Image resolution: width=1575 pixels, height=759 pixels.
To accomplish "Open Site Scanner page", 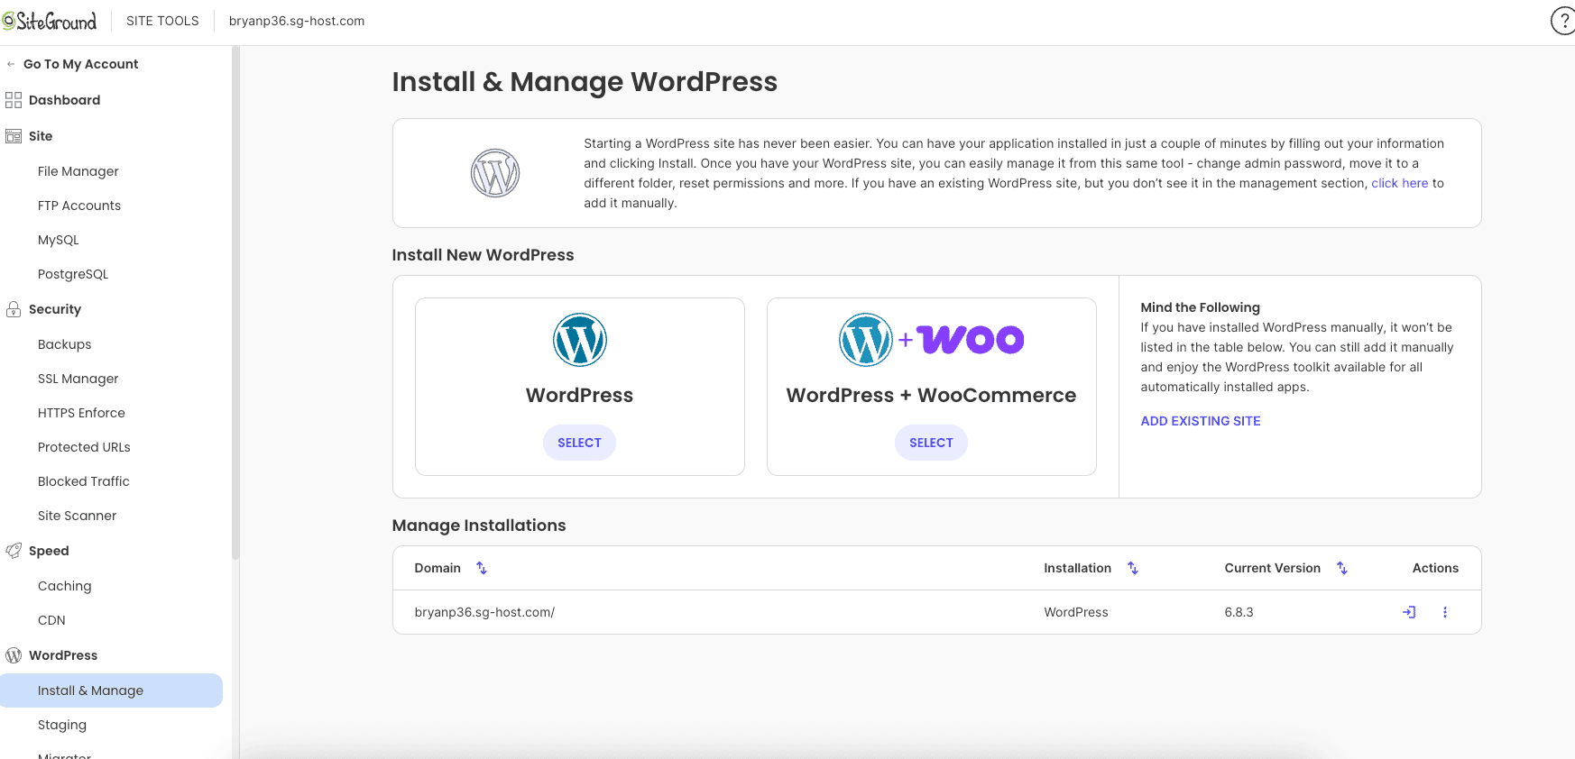I will pyautogui.click(x=78, y=516).
